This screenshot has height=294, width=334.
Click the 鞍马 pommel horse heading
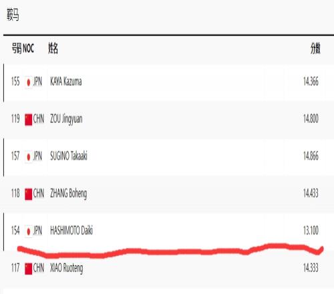pyautogui.click(x=13, y=15)
